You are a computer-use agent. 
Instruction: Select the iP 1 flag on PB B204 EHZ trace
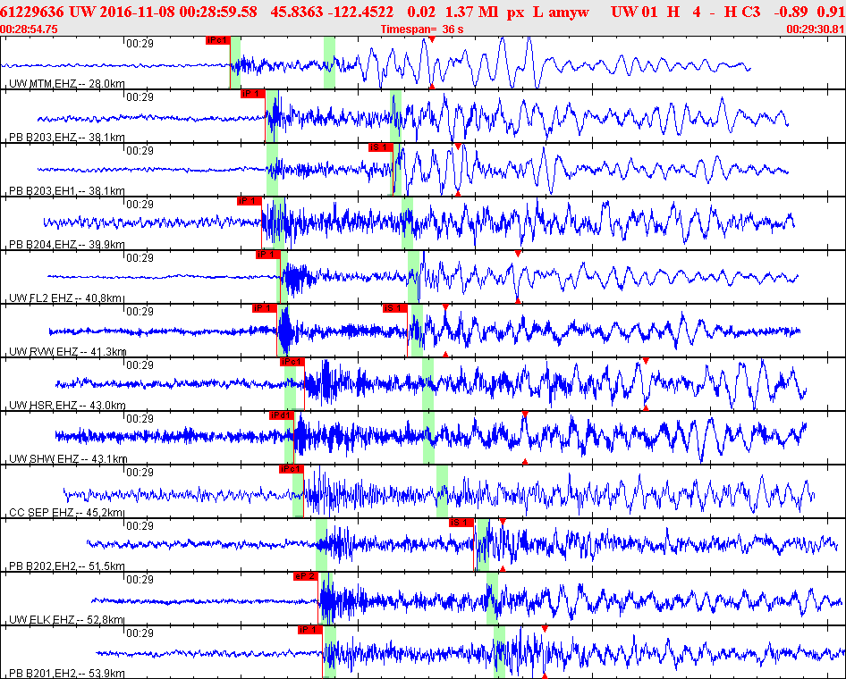coord(250,201)
